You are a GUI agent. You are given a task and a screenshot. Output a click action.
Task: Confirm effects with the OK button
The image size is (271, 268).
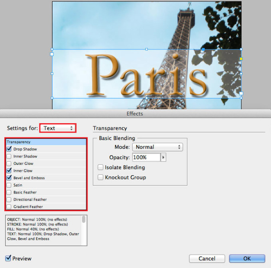[247, 258]
